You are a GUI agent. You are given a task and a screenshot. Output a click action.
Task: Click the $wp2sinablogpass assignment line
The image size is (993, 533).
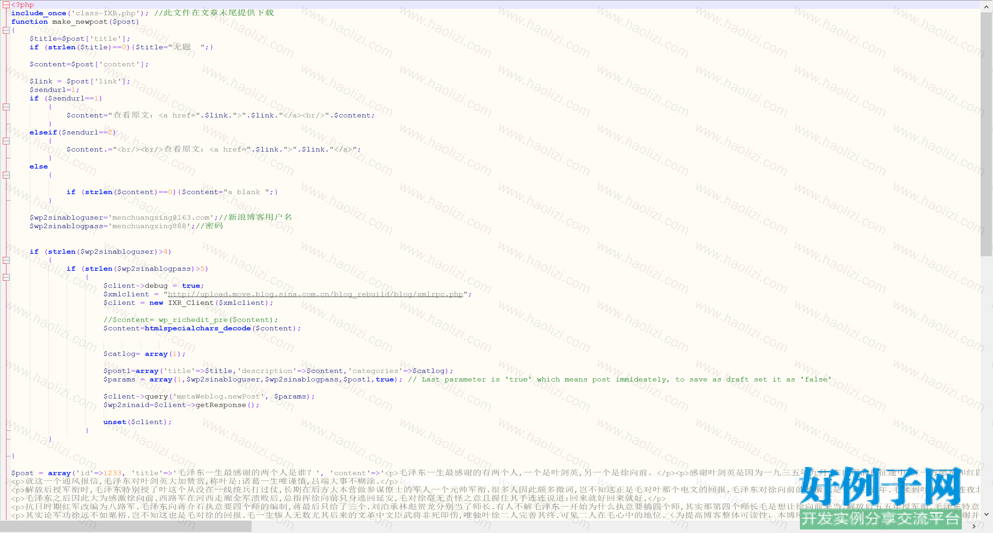pyautogui.click(x=126, y=226)
